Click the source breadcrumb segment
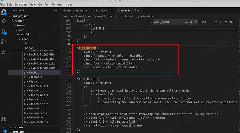 pos(68,16)
